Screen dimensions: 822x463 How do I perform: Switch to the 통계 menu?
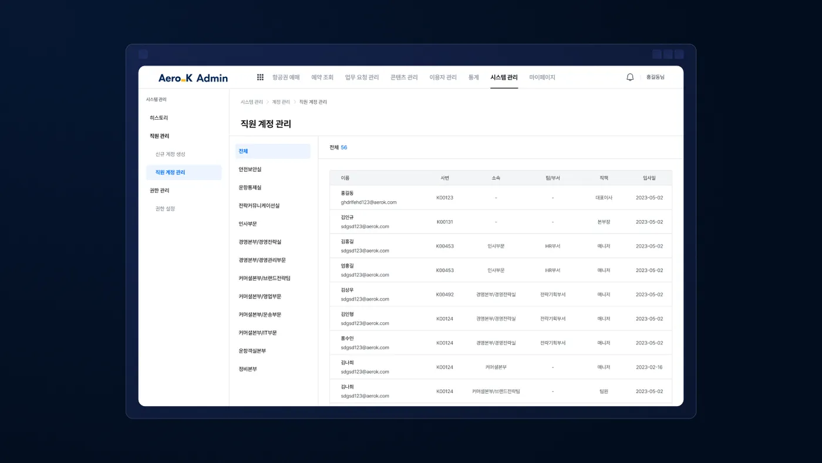point(474,77)
